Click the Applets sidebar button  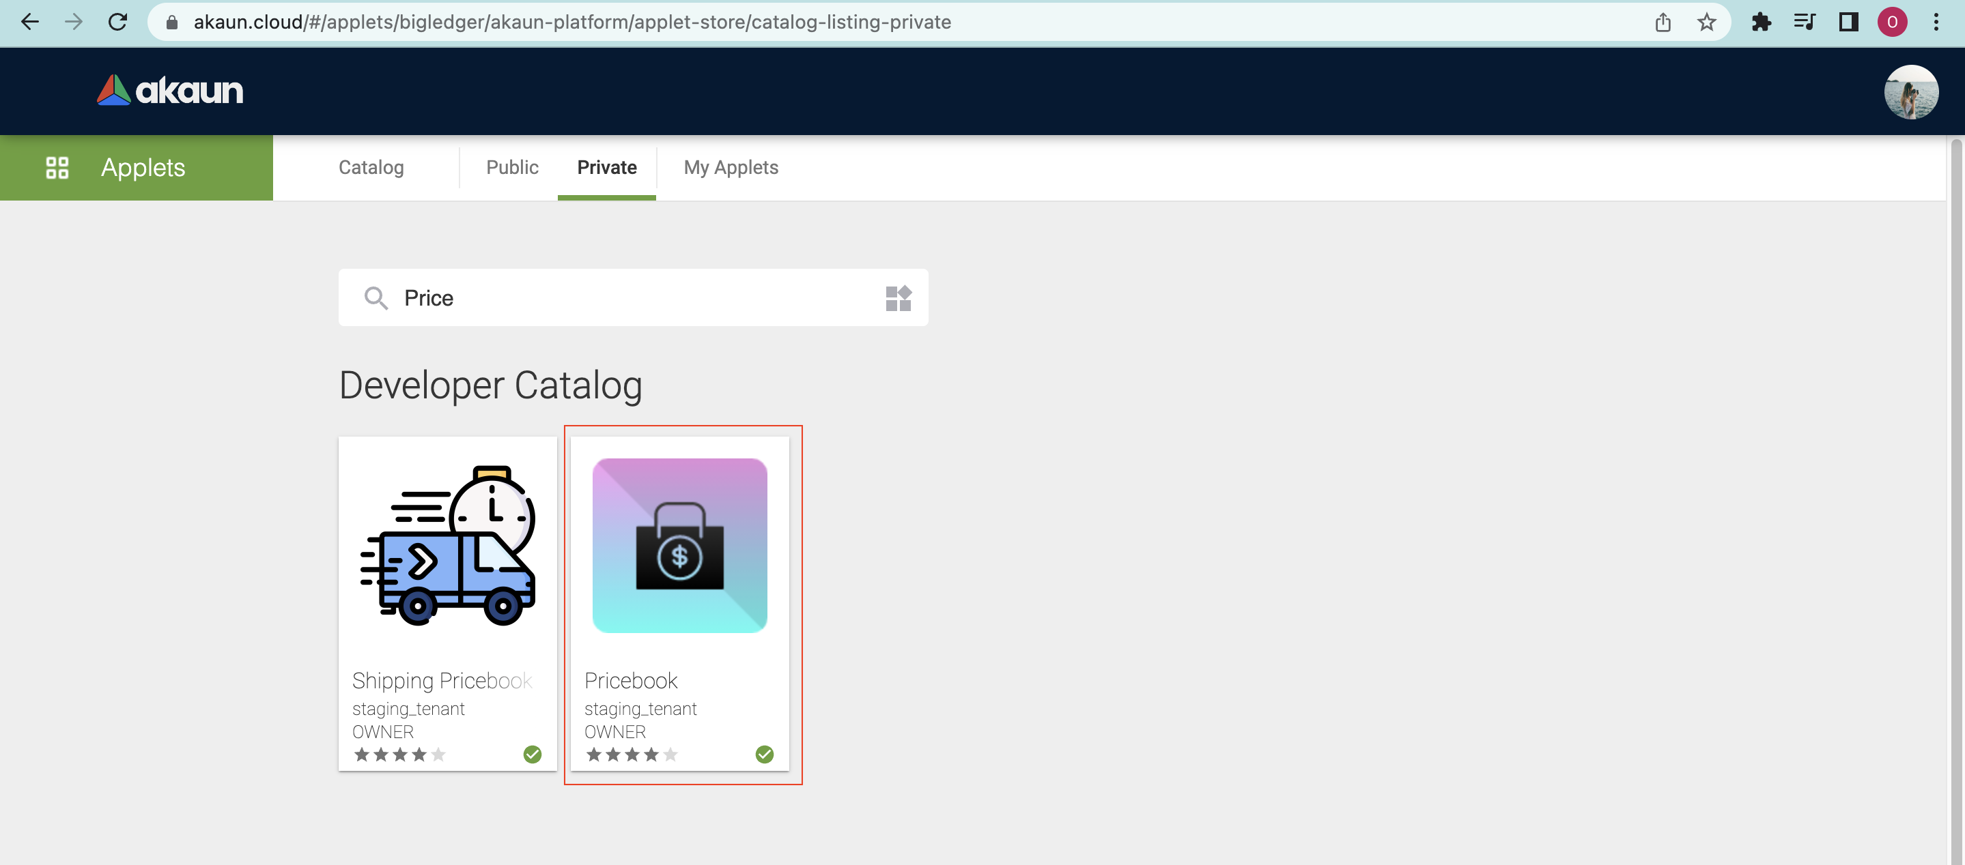pyautogui.click(x=137, y=168)
